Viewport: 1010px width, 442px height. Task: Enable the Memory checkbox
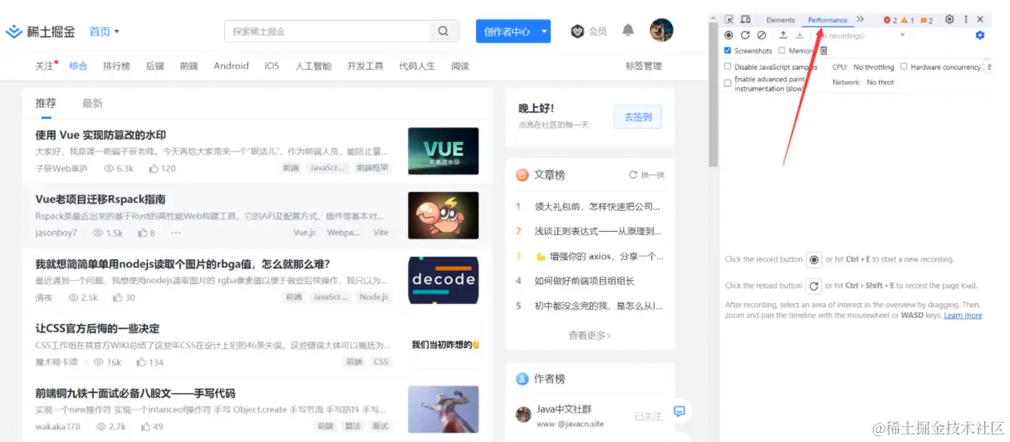coord(782,51)
